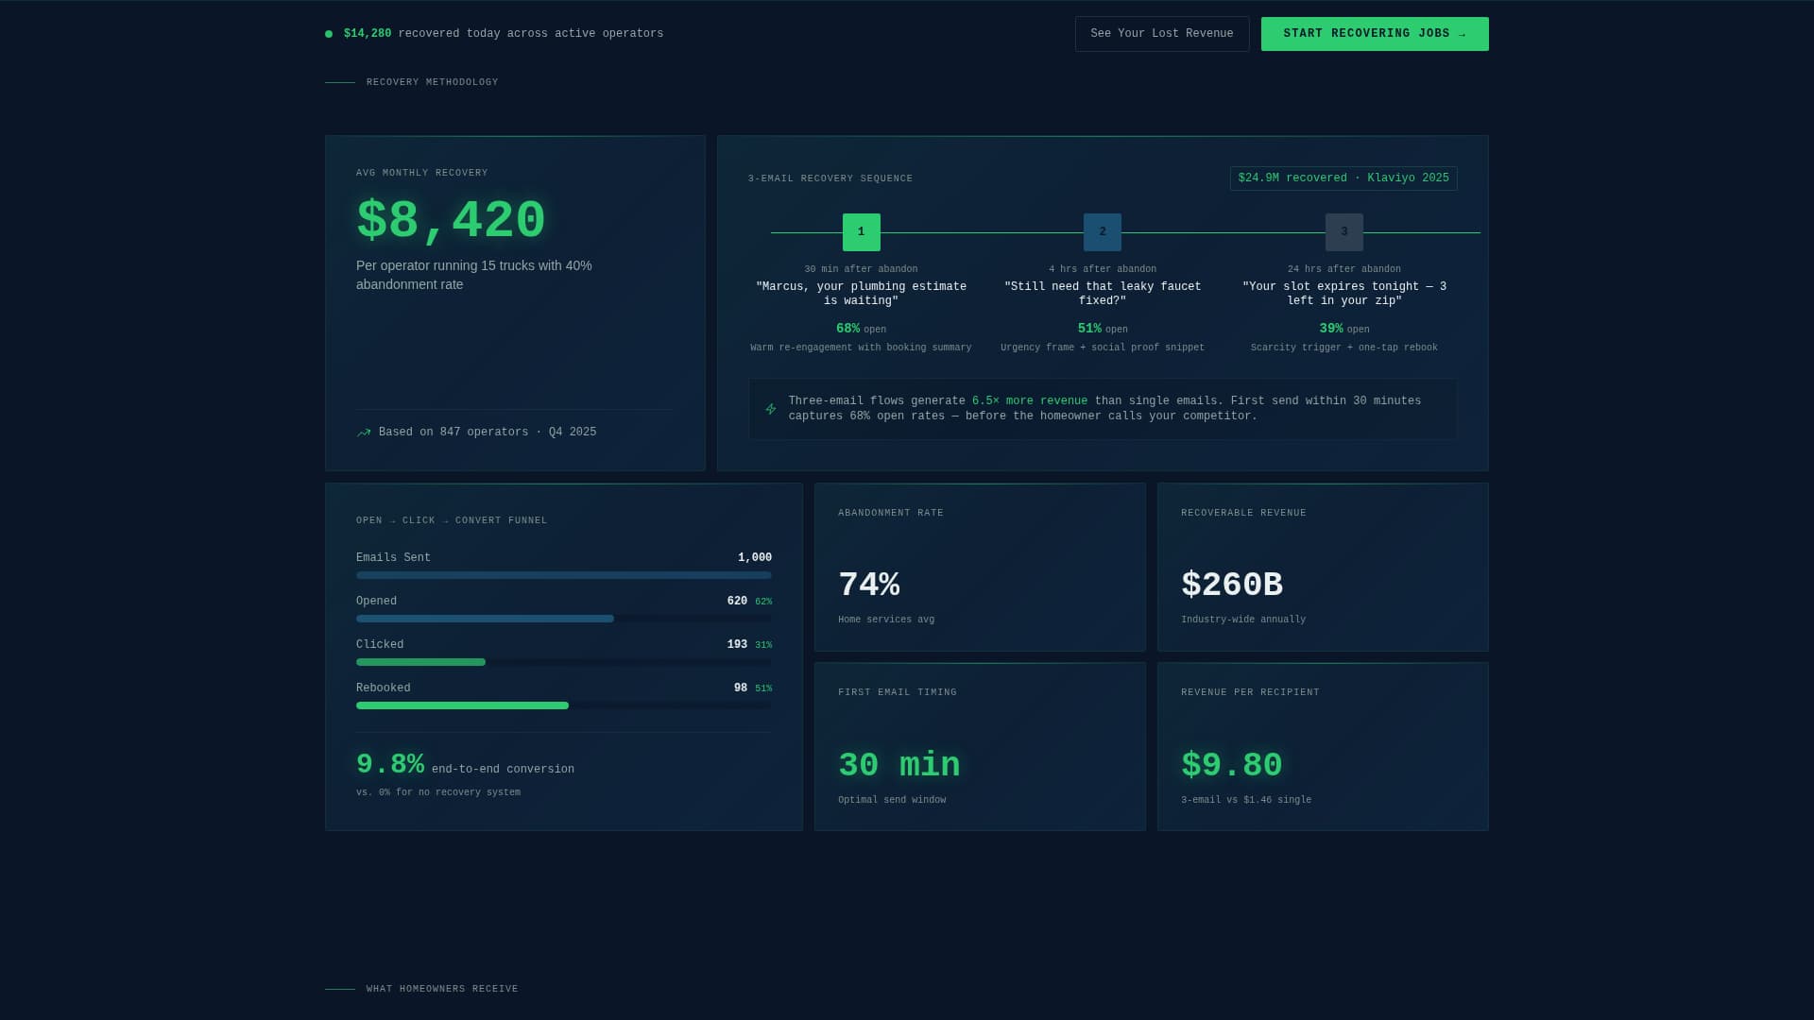1814x1020 pixels.
Task: Click the What Homeowners Receive section label
Action: [442, 989]
